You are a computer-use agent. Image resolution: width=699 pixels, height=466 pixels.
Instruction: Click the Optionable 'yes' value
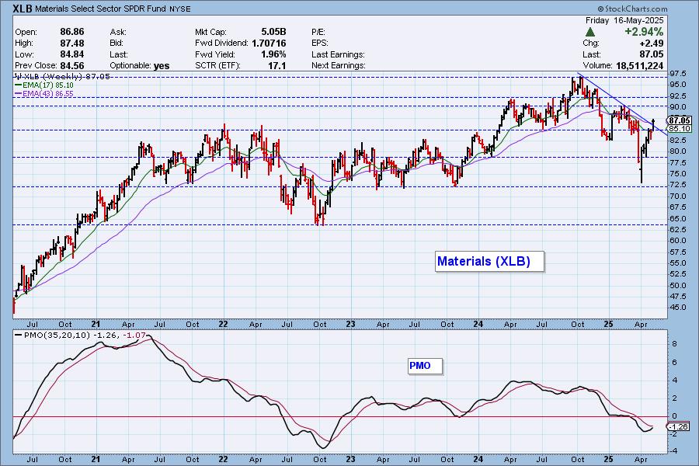pos(162,66)
